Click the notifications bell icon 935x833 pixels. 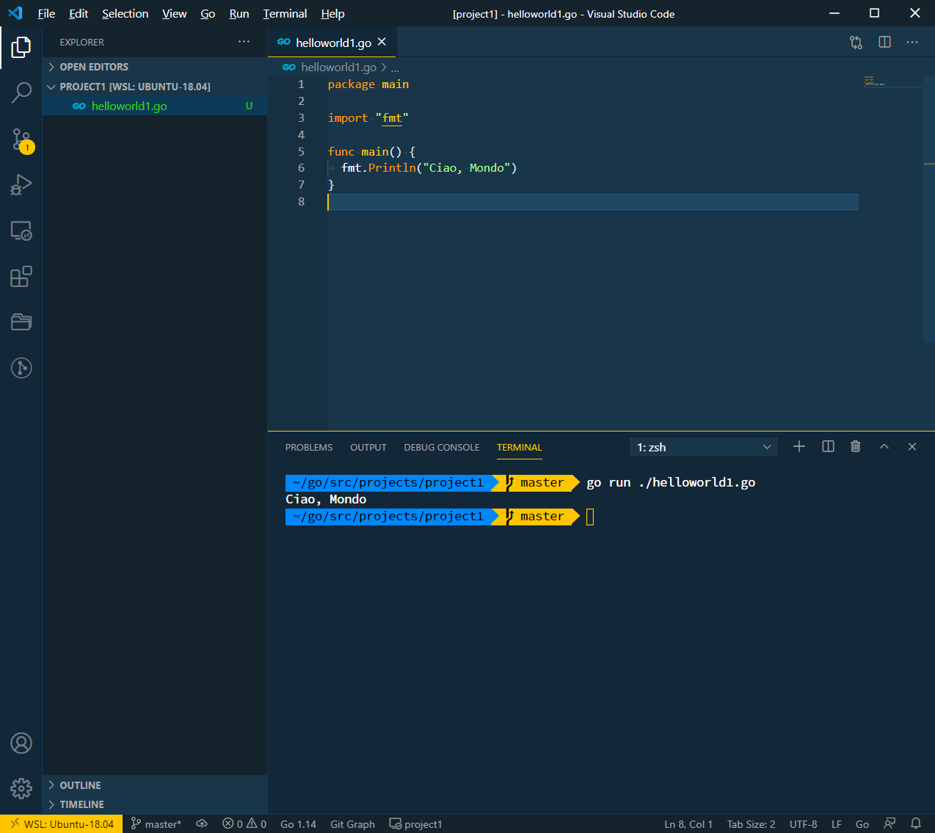coord(914,823)
